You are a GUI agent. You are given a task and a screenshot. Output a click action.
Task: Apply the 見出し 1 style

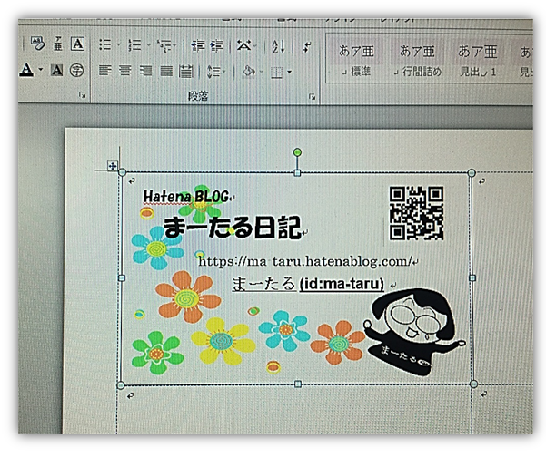coord(478,61)
